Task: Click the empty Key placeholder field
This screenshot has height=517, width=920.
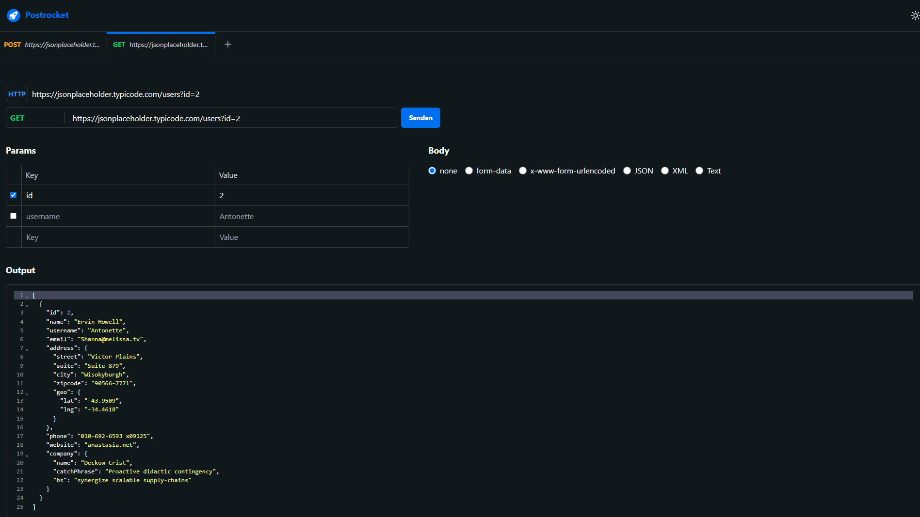Action: click(x=118, y=237)
